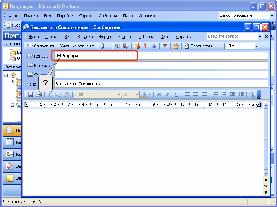Open Plaxo menu in Outlook main window

128,16
